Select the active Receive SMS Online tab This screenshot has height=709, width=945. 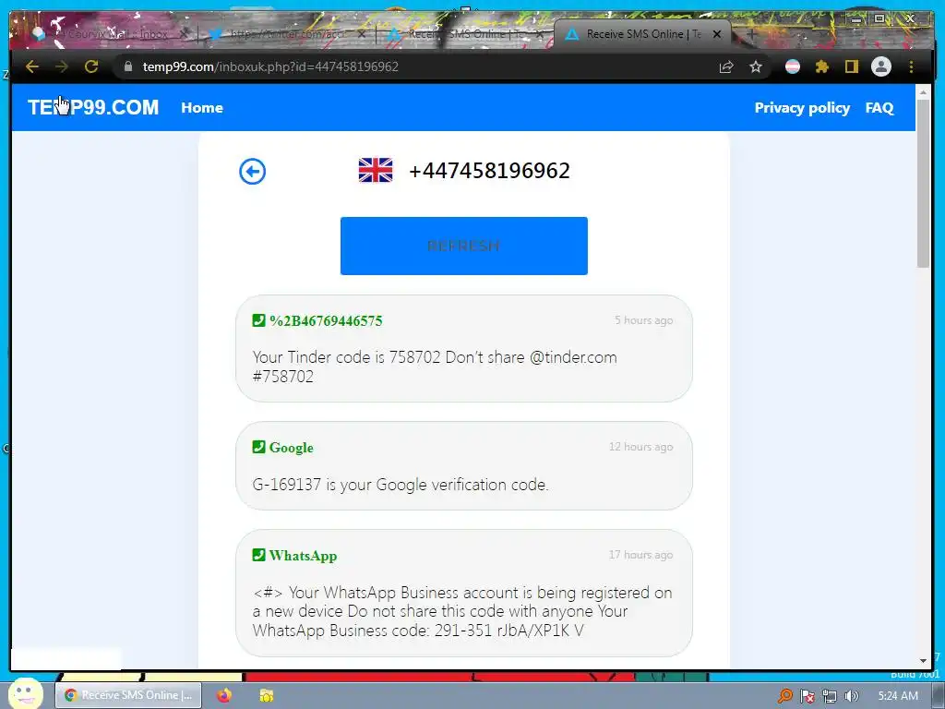tap(642, 34)
